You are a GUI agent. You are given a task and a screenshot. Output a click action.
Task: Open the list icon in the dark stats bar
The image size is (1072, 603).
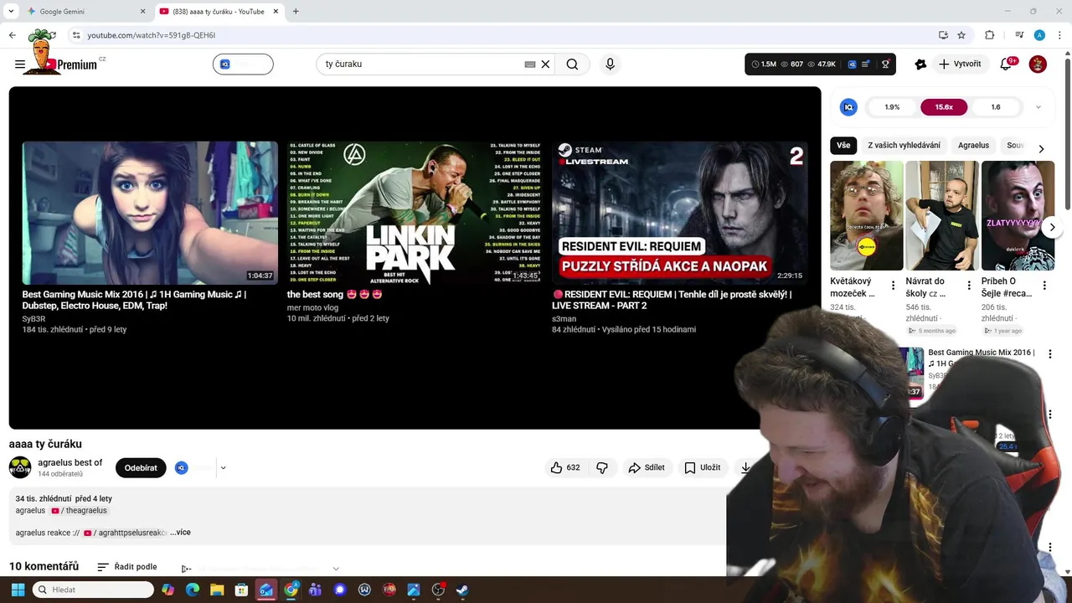tap(866, 64)
